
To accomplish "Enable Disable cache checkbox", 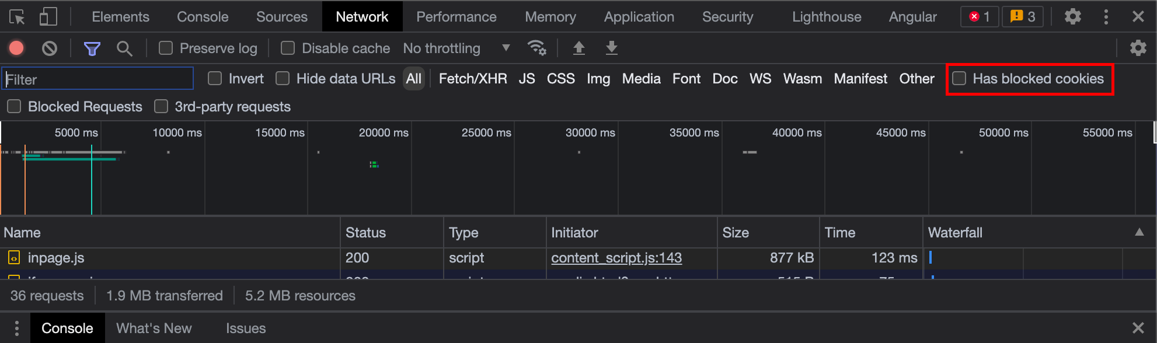I will coord(287,48).
